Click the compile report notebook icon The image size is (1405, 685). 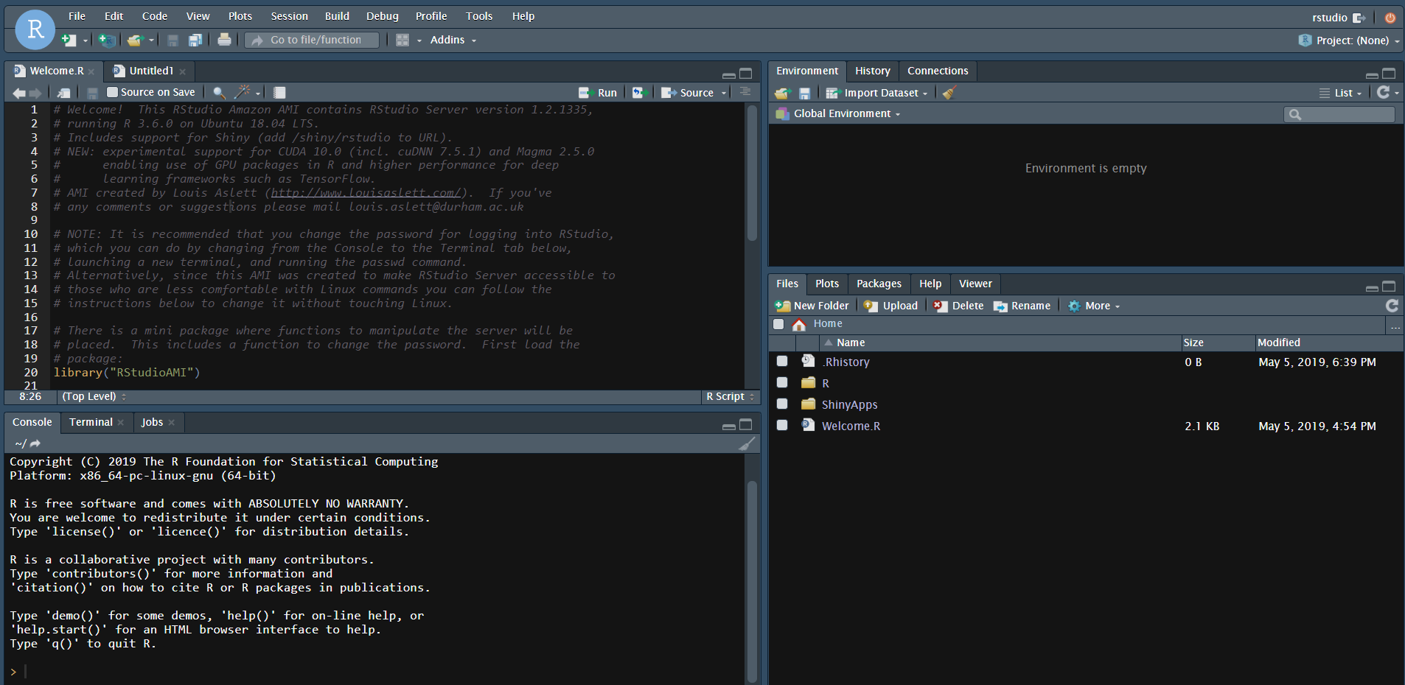[x=279, y=93]
